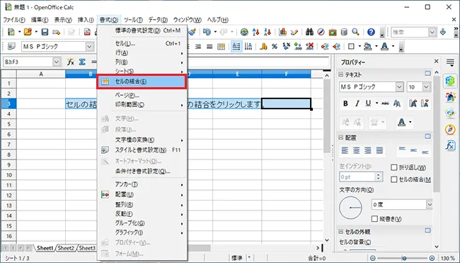
Task: Open the Functions fx sidebar deck icon
Action: [450, 145]
